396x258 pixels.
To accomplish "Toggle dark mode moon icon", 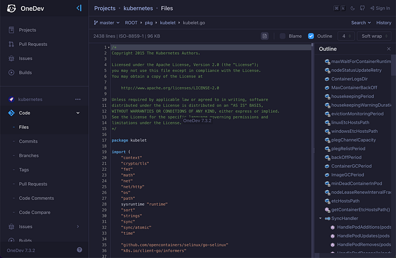I will [352, 8].
